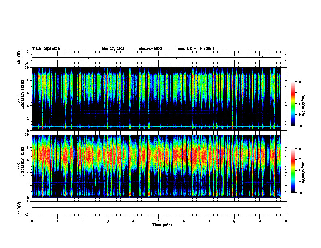The image size is (321, 248).
Task: Select the date text "Mar.27, 2025"
Action: 113,49
